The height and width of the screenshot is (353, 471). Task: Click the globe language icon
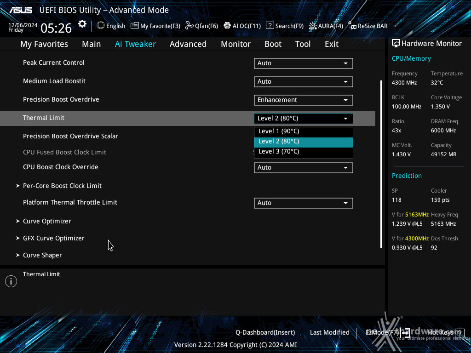point(101,26)
